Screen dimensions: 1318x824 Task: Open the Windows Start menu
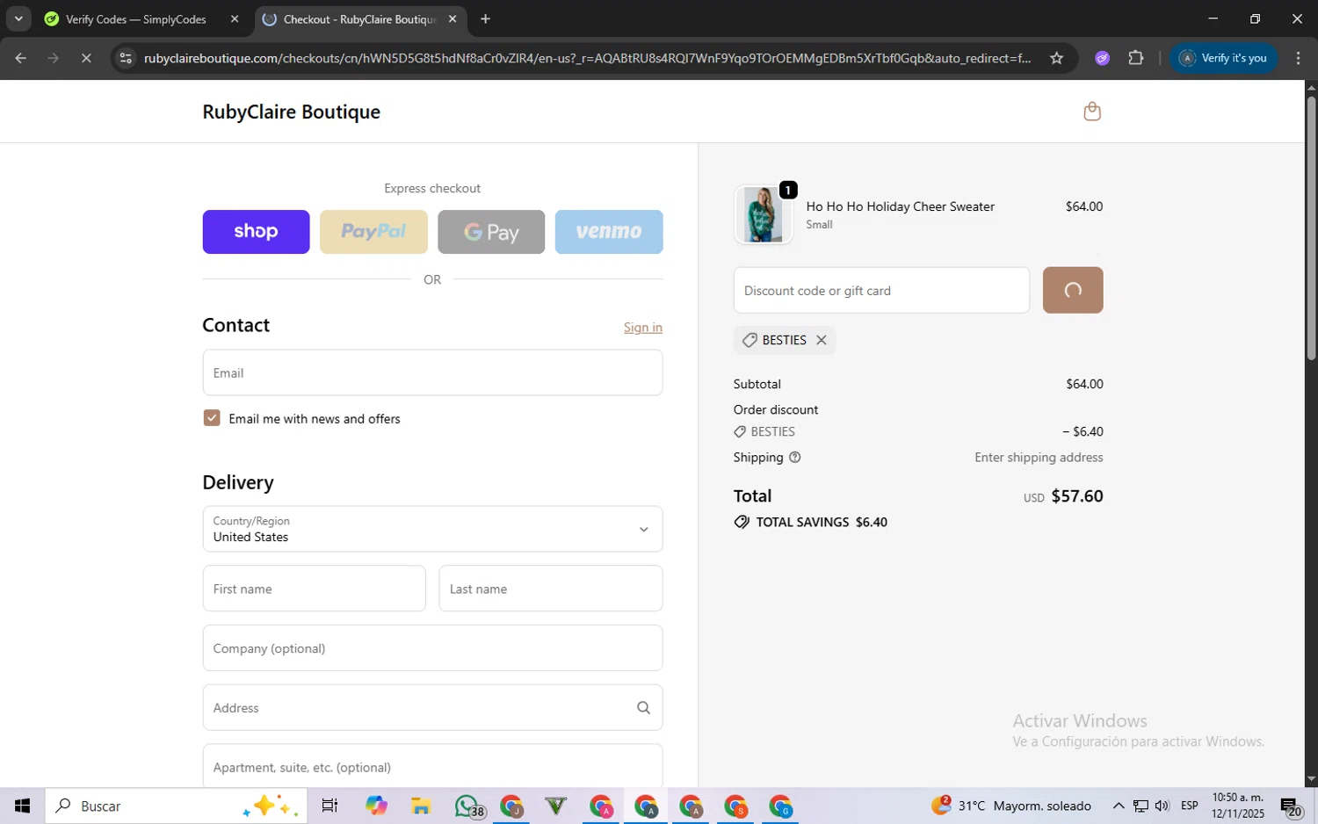point(23,806)
